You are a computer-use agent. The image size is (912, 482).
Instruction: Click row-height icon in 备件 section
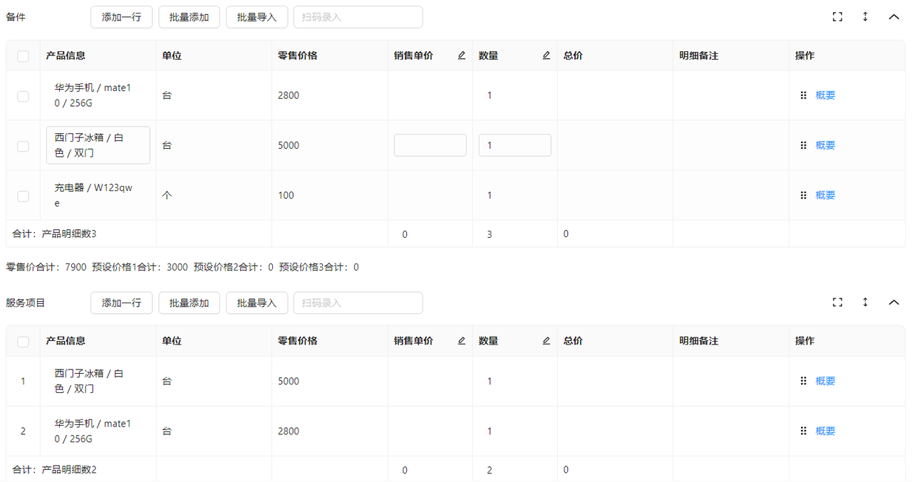click(x=865, y=17)
